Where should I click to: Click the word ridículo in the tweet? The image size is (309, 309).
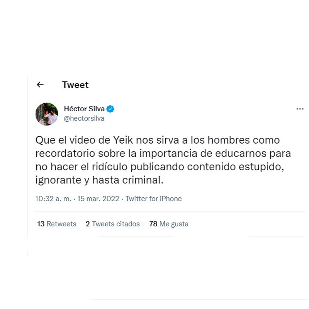tap(110, 167)
